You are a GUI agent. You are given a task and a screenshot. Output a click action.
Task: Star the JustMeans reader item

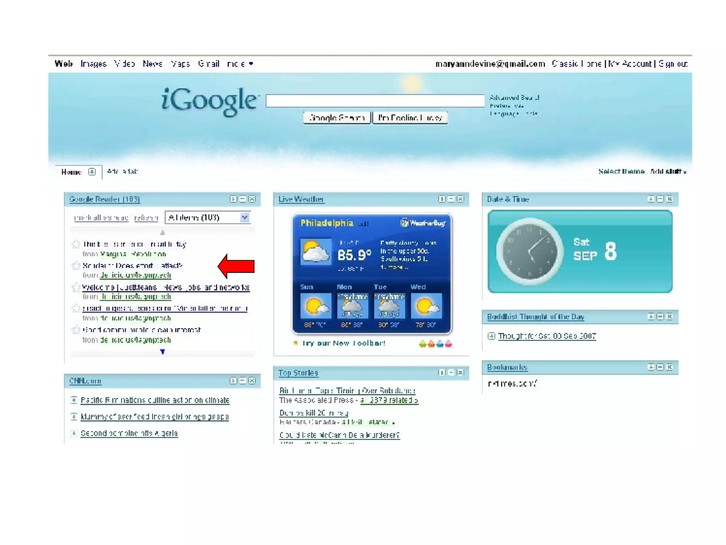pyautogui.click(x=76, y=287)
